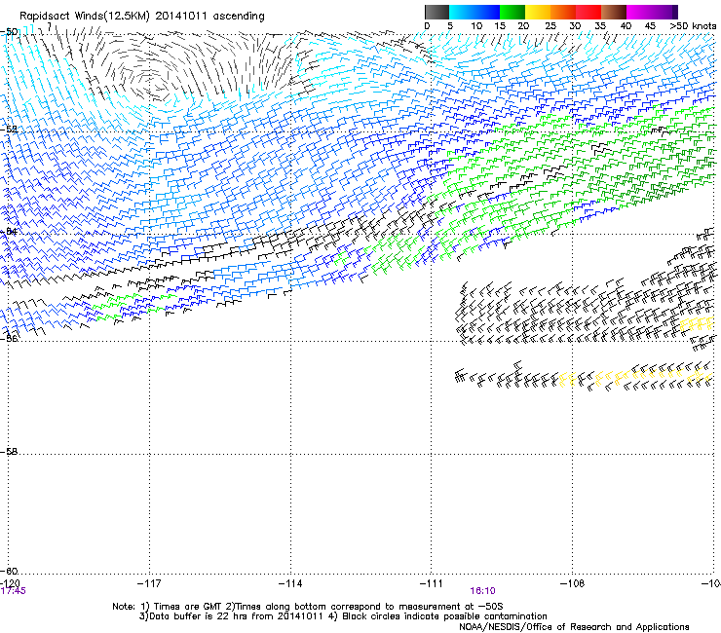The height and width of the screenshot is (633, 721).
Task: Click the '-108' longitude axis label
Action: pyautogui.click(x=573, y=583)
